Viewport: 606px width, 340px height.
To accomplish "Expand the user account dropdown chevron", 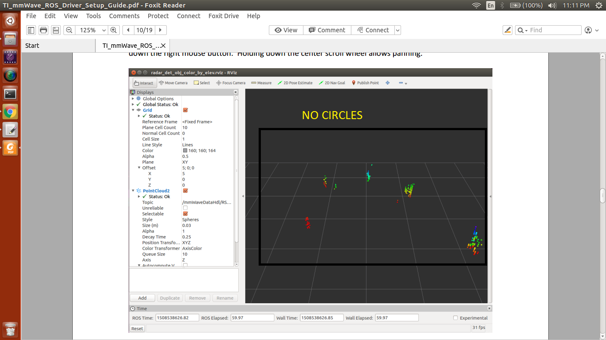I will click(x=597, y=30).
